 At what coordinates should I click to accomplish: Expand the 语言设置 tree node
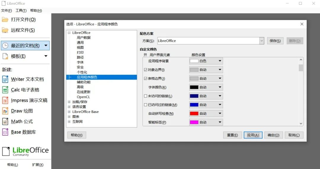69,107
